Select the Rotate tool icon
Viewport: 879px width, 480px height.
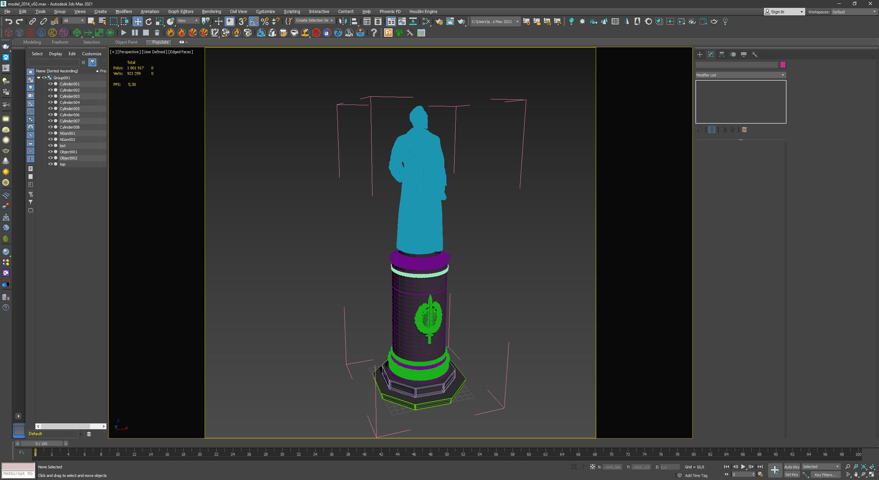pos(149,22)
